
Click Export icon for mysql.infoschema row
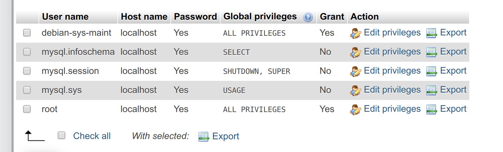[x=431, y=52]
